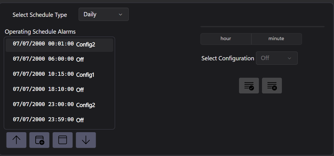
Task: Confirm changes with list-checkmark icon
Action: coord(249,86)
